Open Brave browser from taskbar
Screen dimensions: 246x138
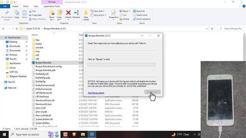[74, 135]
